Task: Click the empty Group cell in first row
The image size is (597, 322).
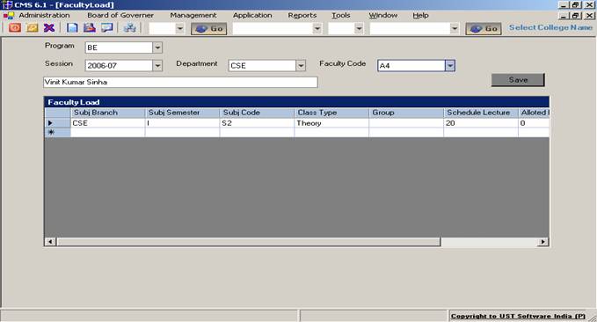Action: click(x=406, y=123)
